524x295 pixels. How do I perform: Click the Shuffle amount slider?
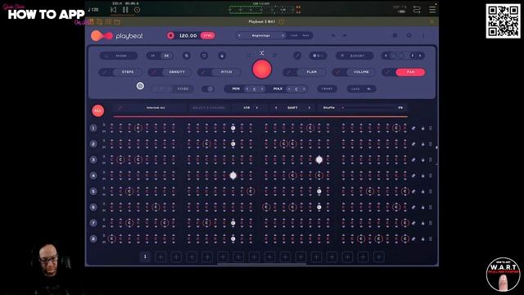point(368,107)
